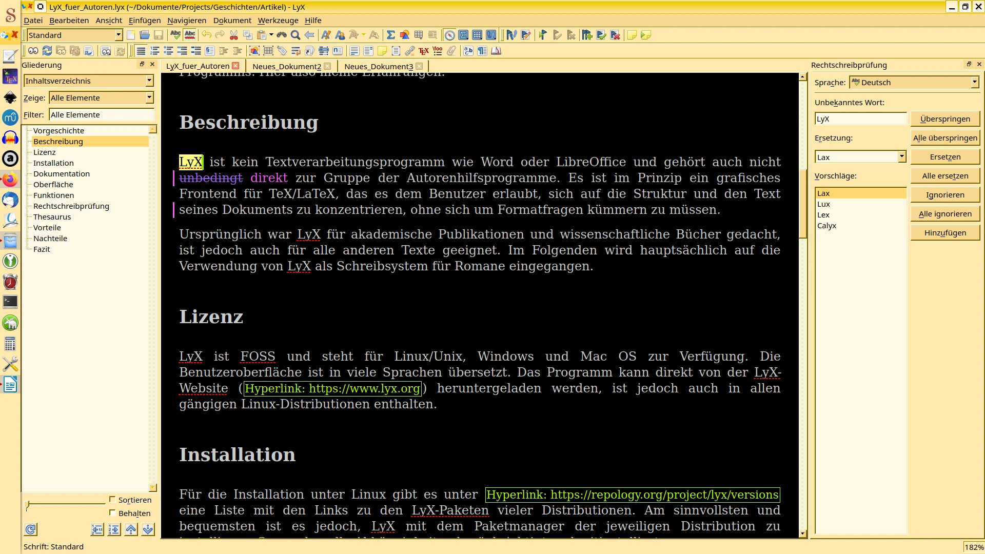The height and width of the screenshot is (554, 985).
Task: Create a new document with toolbar icon
Action: [131, 35]
